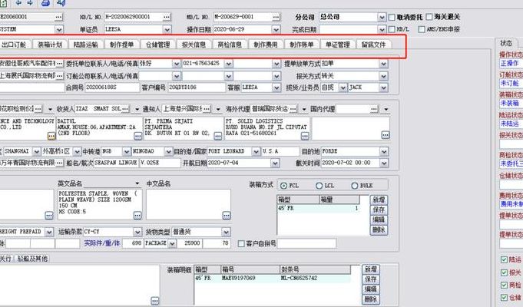Select the FCL loading option
523x307 pixels.
click(x=284, y=185)
